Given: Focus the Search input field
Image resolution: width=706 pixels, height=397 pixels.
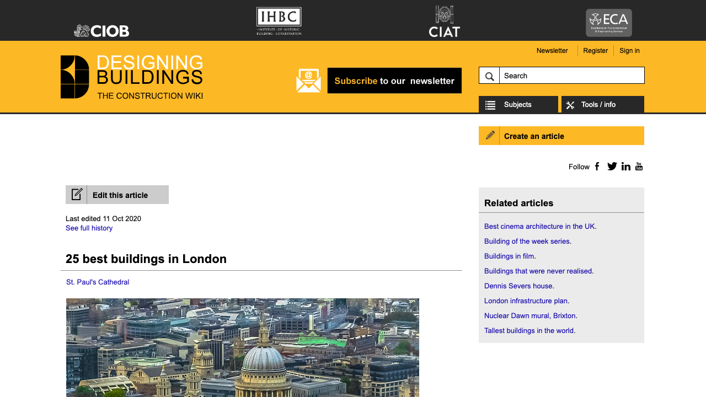Looking at the screenshot, I should click(571, 76).
